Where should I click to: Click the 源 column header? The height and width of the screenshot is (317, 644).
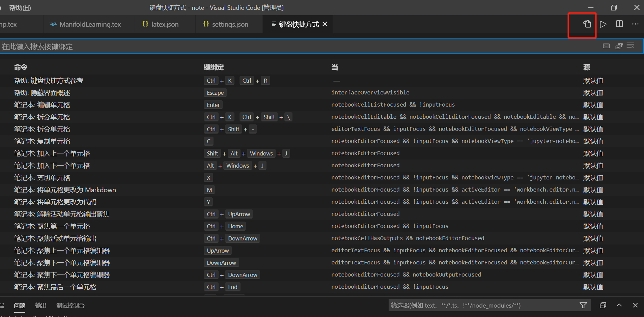click(587, 67)
